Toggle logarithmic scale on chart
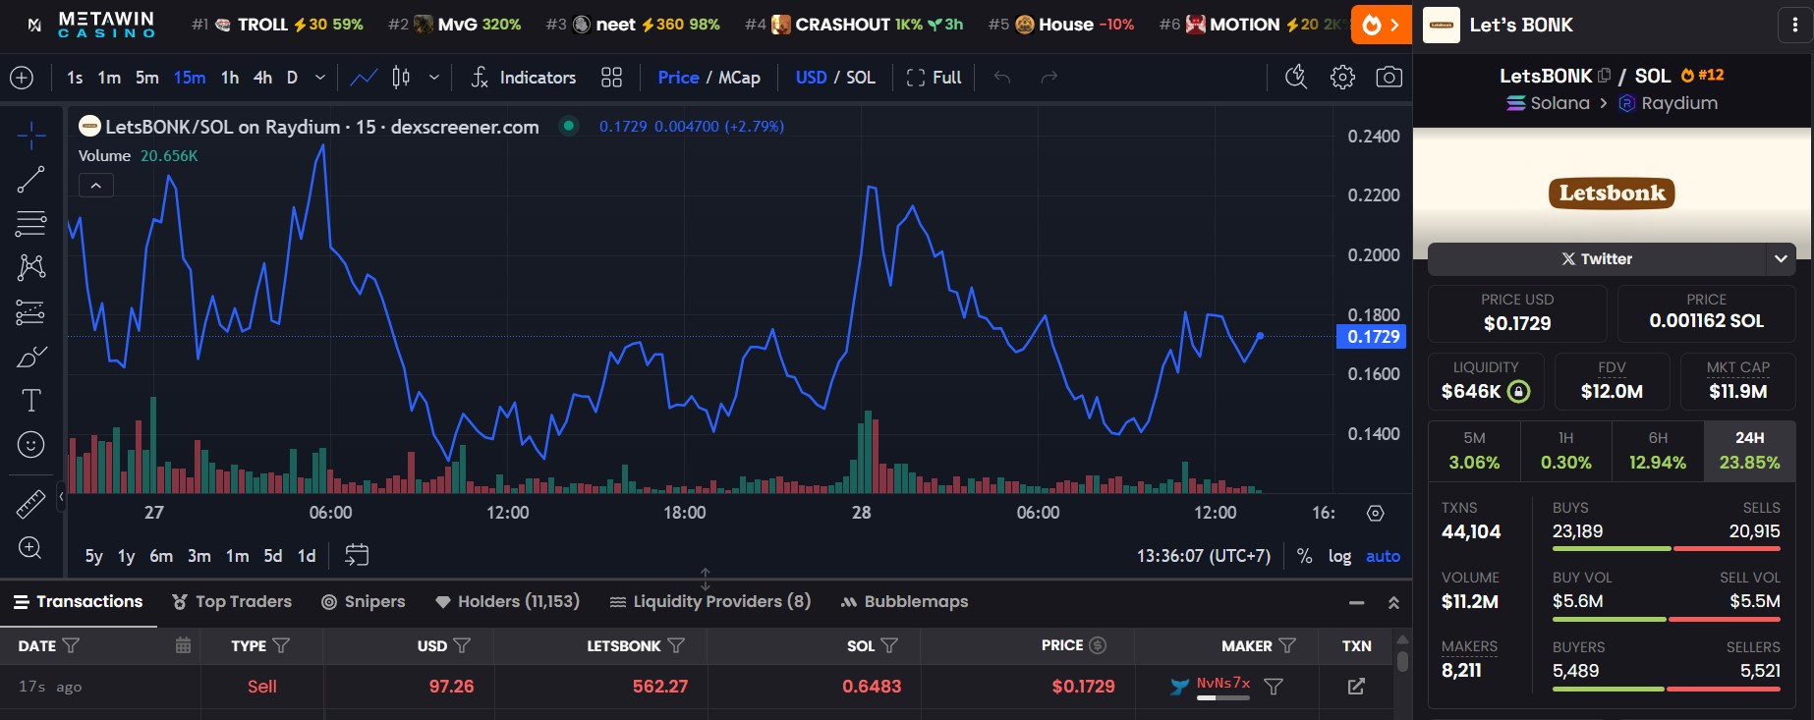1814x720 pixels. 1339,556
